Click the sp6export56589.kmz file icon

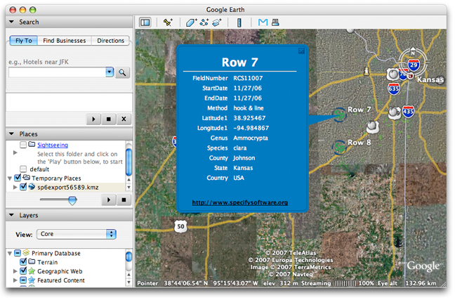[32, 187]
